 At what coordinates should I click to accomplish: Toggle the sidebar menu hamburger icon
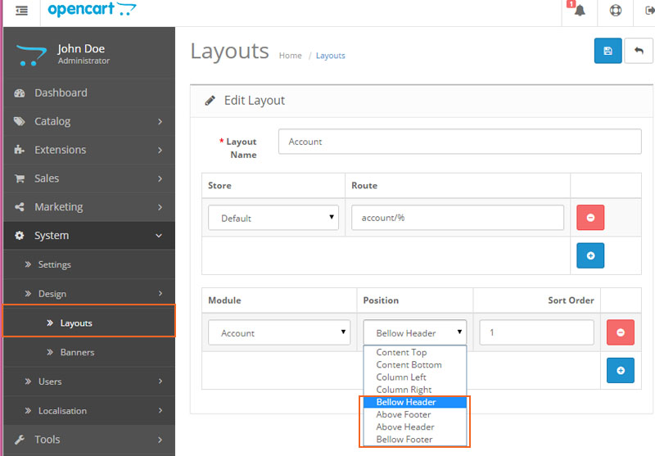point(21,11)
